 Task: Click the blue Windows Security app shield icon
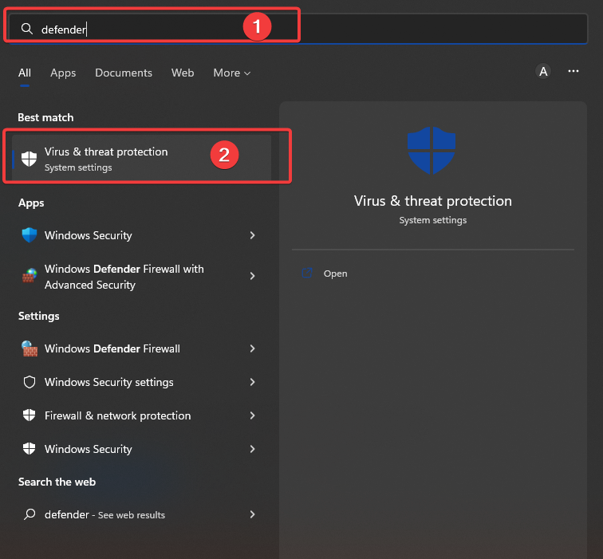30,235
